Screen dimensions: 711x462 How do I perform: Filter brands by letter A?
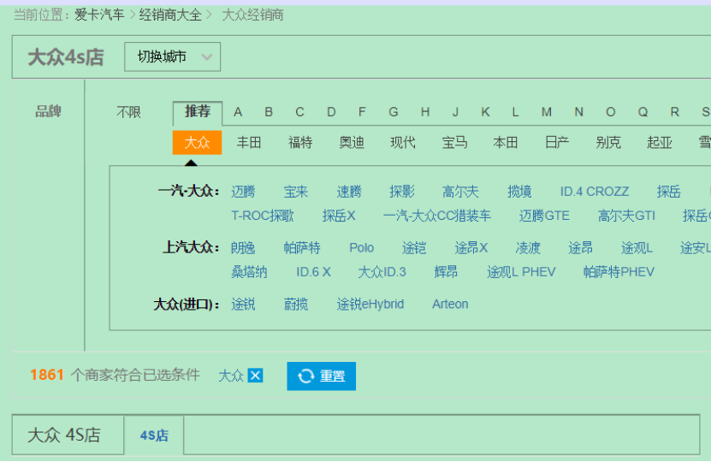pyautogui.click(x=238, y=112)
